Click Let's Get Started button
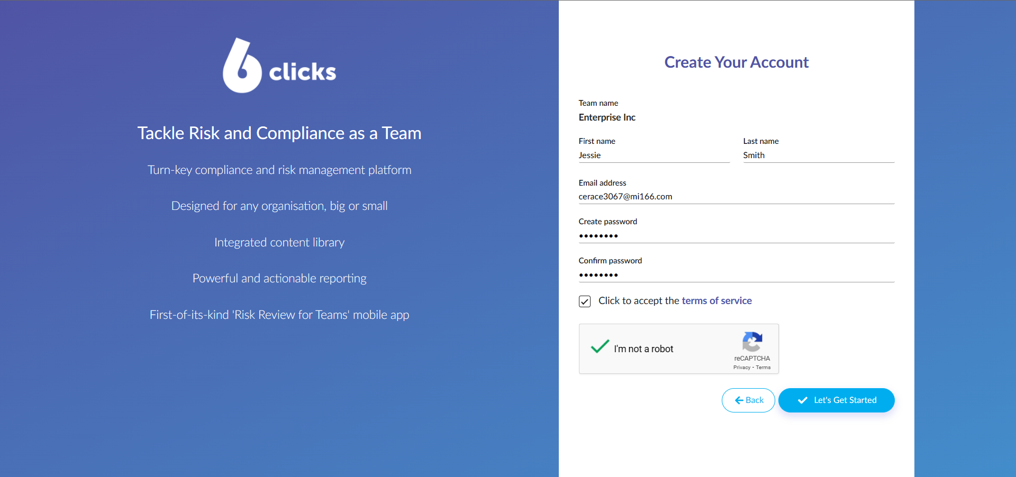 pos(837,400)
